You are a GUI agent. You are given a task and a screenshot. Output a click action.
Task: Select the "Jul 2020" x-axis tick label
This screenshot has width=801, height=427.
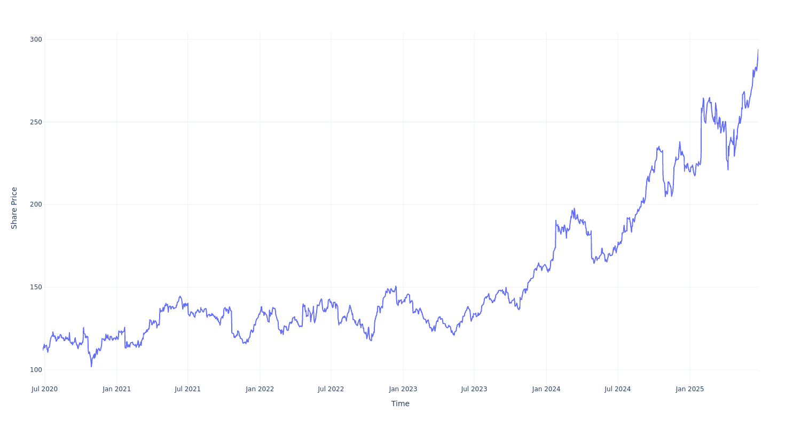tap(44, 389)
